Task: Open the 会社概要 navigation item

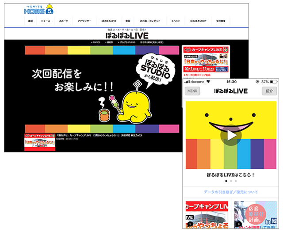Action: 221,21
